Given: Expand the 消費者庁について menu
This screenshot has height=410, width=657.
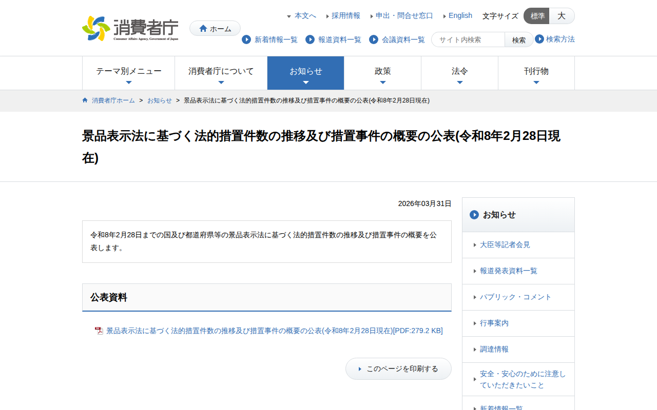Looking at the screenshot, I should point(221,73).
